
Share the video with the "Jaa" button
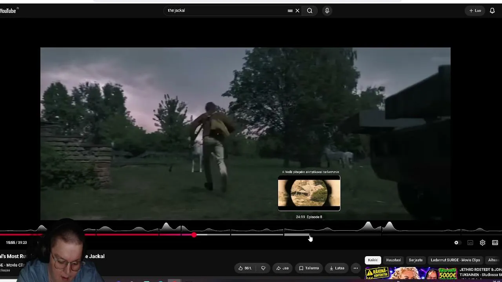click(282, 268)
